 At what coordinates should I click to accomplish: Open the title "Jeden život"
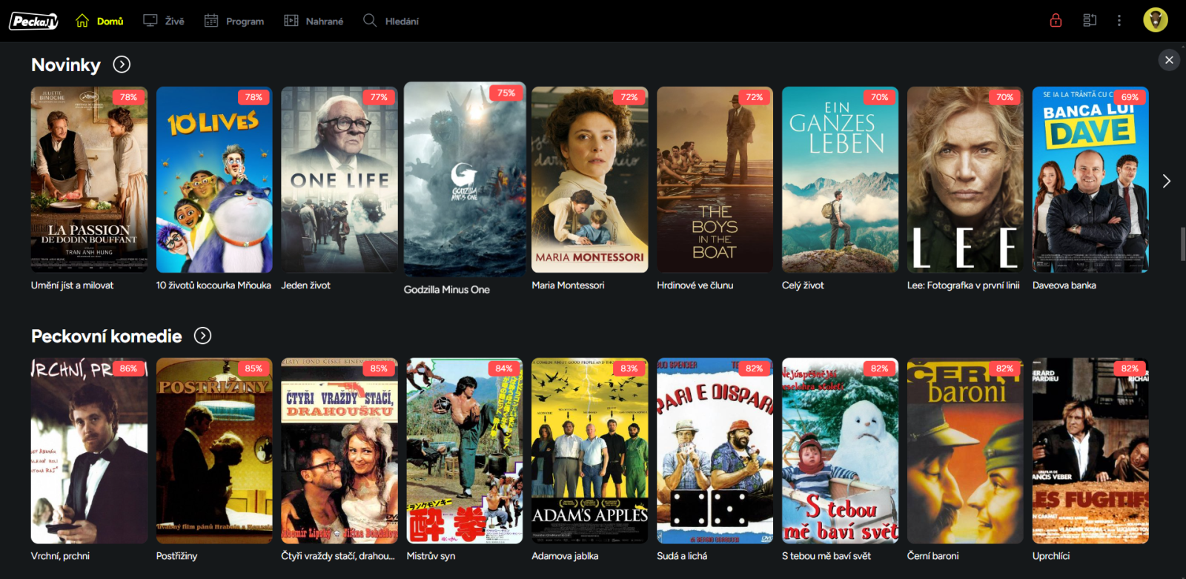[x=305, y=285]
